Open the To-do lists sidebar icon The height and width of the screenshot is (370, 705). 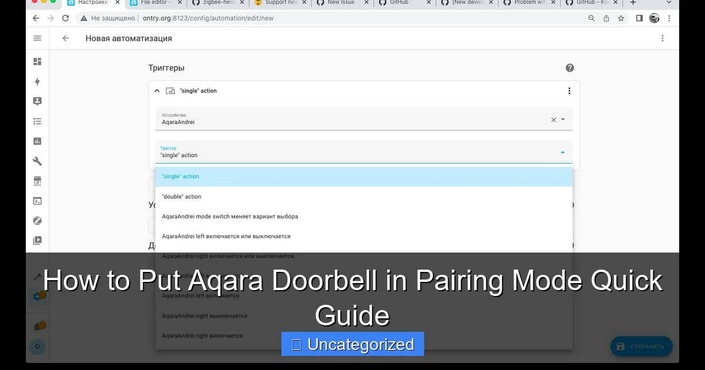tap(37, 121)
